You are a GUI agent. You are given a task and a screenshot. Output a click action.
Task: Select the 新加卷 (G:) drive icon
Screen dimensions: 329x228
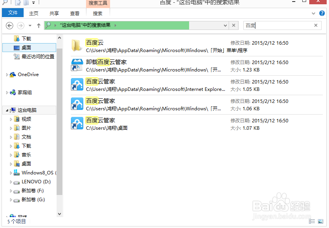click(x=17, y=200)
